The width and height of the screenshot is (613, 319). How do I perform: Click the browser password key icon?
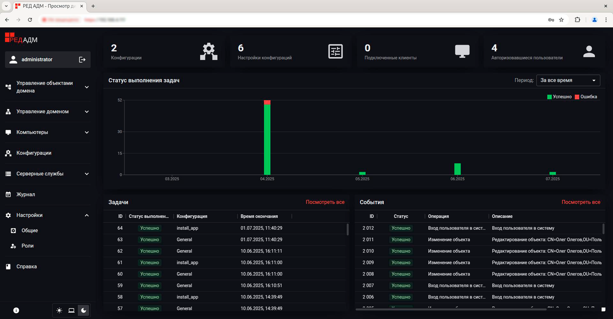click(x=551, y=20)
